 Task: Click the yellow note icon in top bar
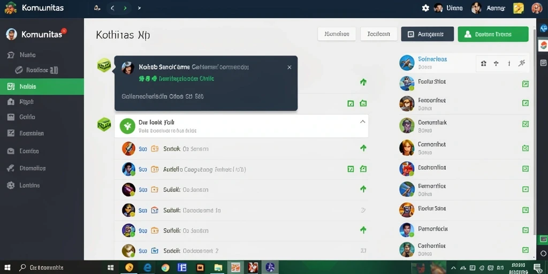[518, 8]
